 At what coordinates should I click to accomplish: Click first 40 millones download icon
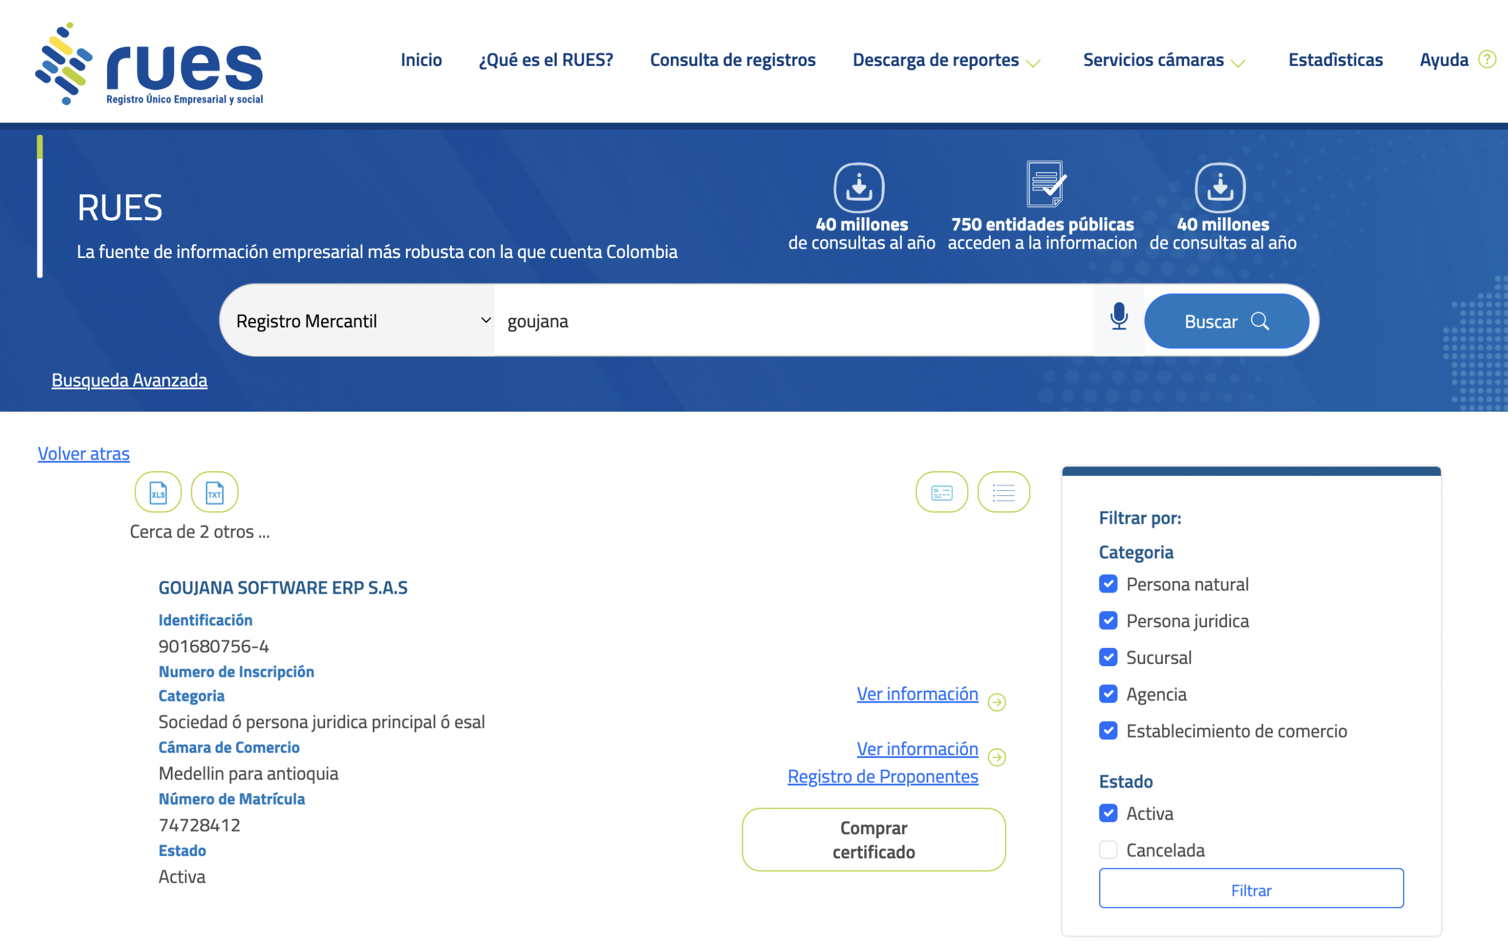click(859, 188)
